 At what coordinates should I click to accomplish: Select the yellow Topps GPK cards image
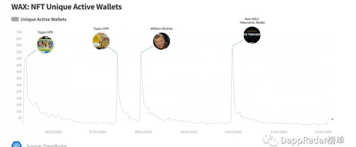tap(101, 41)
